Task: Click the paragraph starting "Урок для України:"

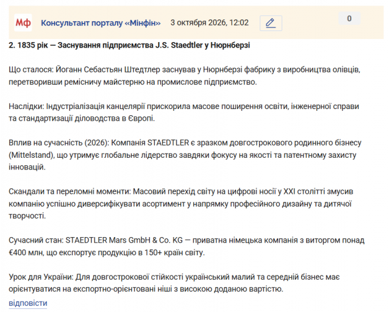Action: (x=174, y=283)
